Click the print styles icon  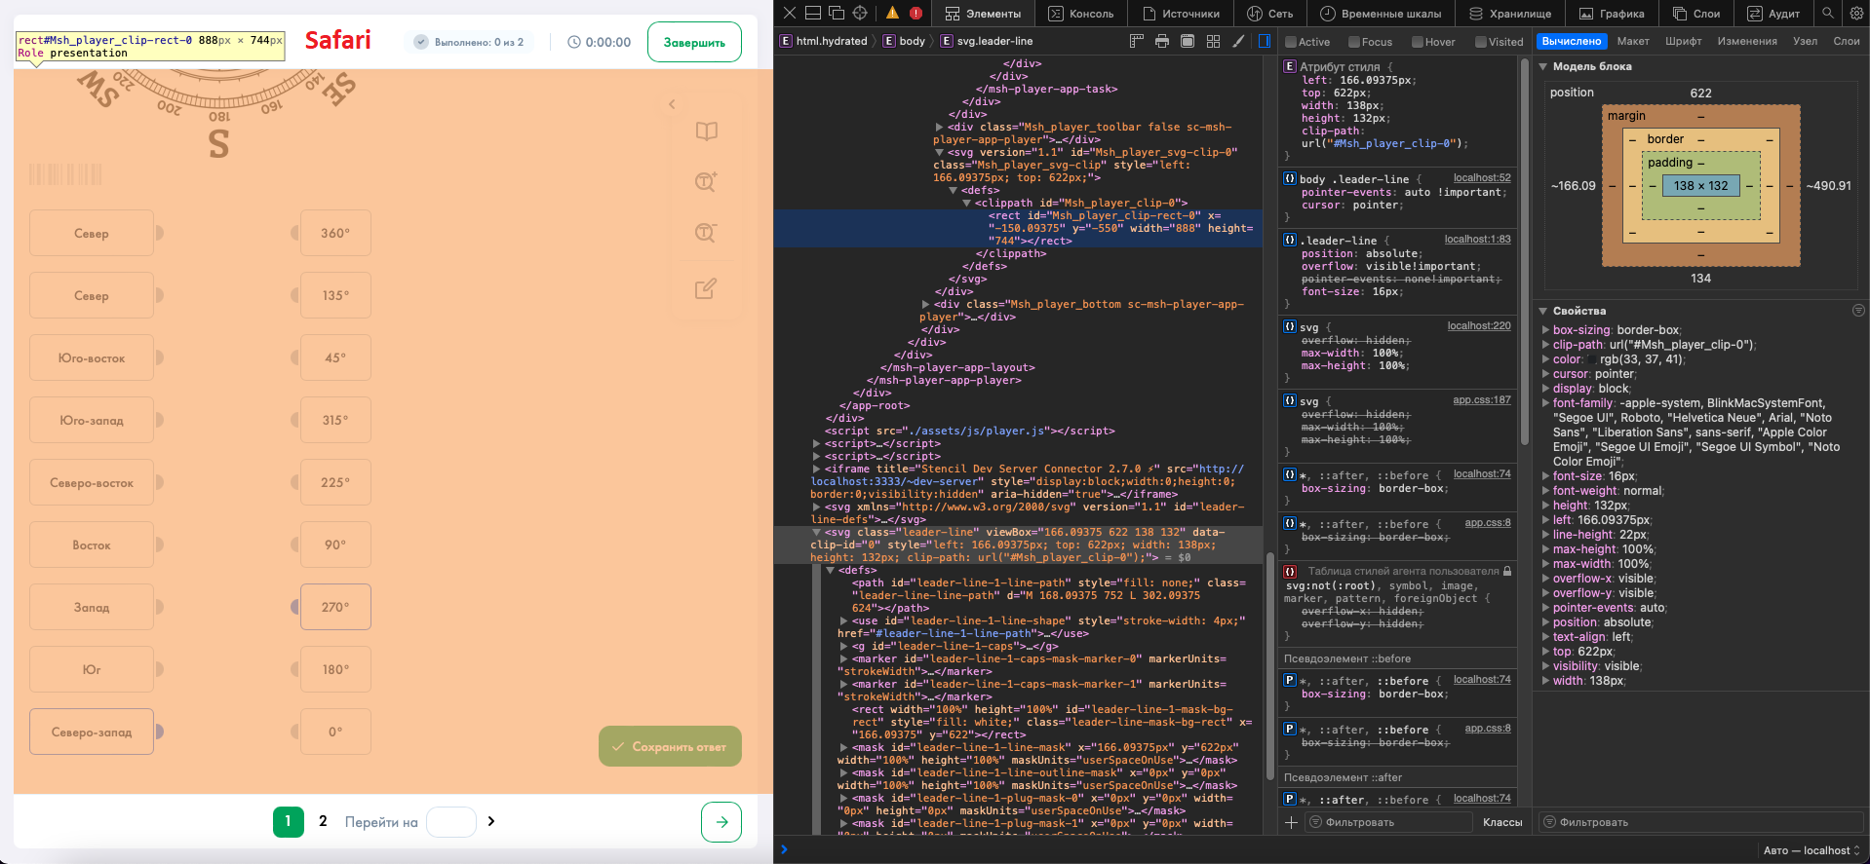1161,41
